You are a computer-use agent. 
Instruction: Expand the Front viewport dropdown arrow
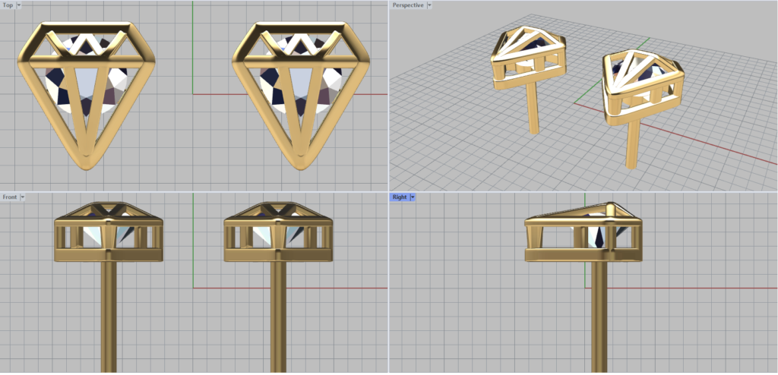(23, 197)
